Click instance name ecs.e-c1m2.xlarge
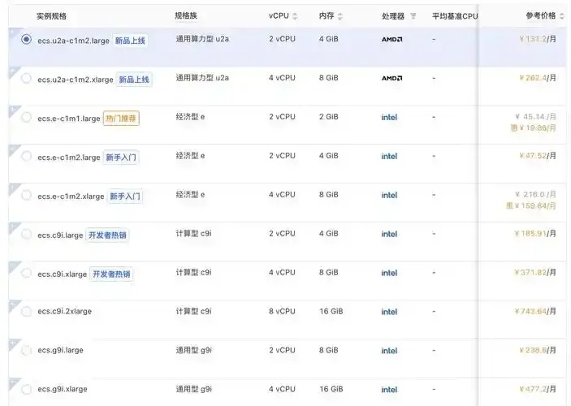Viewport: 571px width, 406px height. pos(71,197)
